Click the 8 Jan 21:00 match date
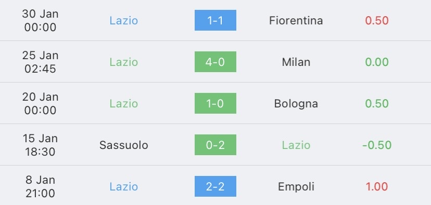The width and height of the screenshot is (431, 205). point(40,187)
